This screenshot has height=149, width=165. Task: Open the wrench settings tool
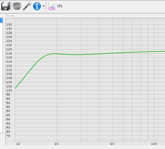tap(27, 6)
